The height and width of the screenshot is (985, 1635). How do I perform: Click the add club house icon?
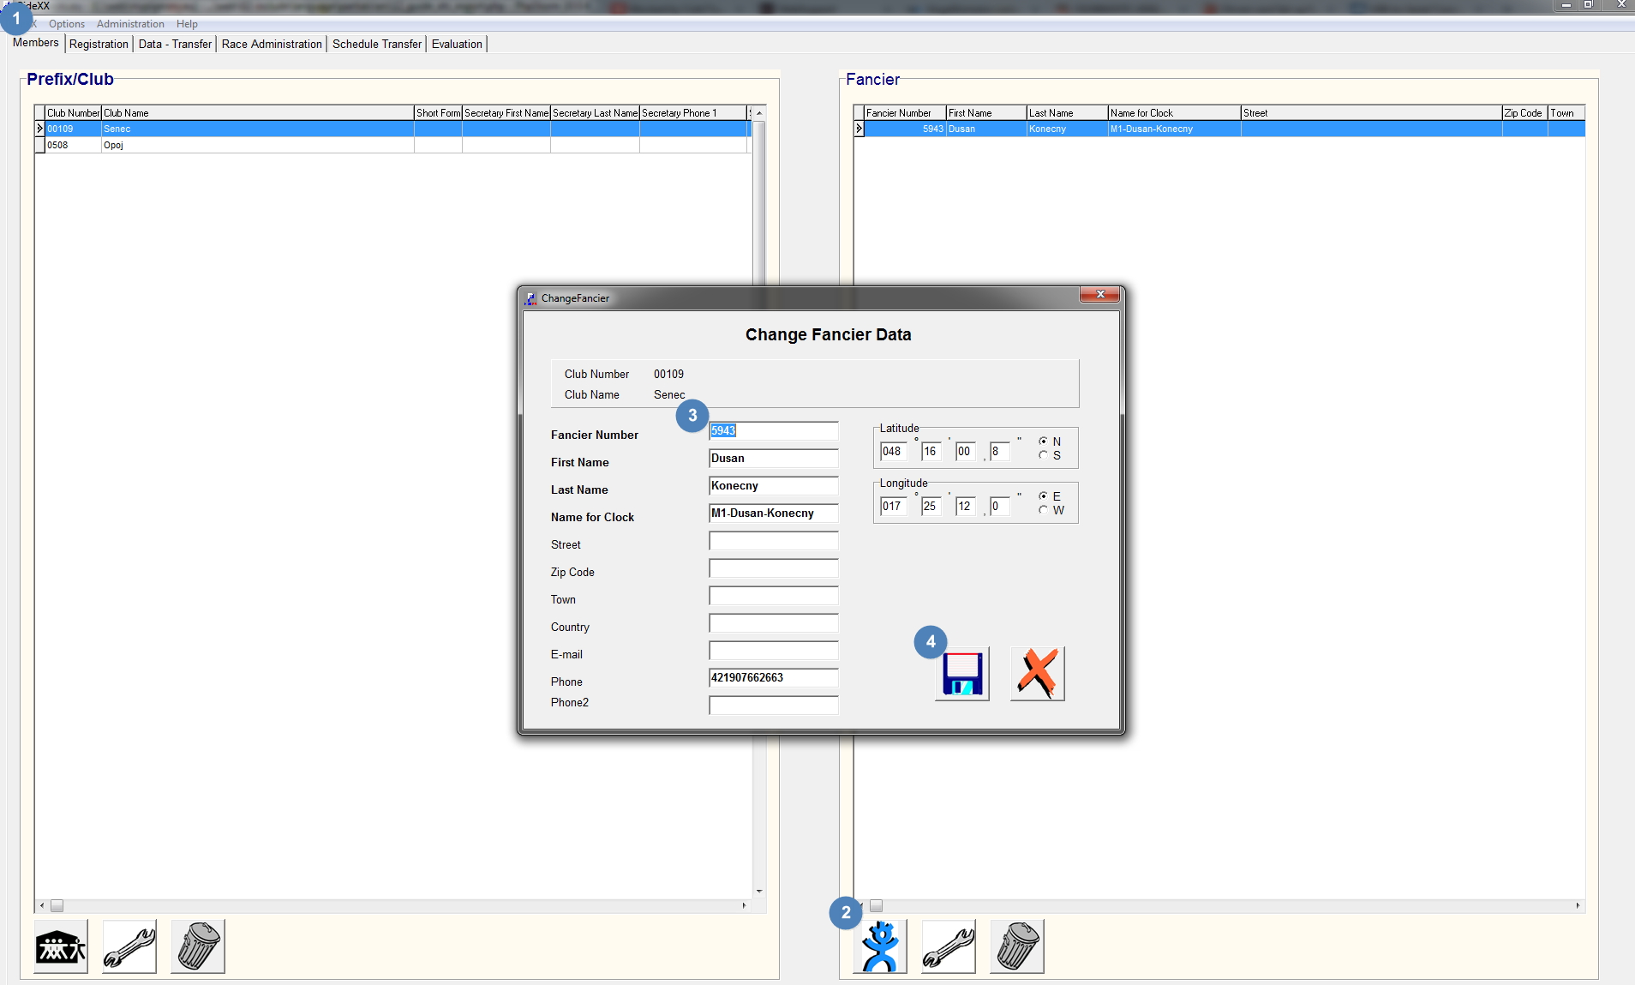[61, 946]
